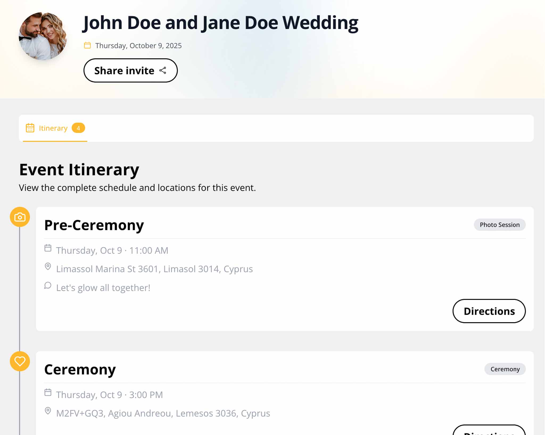Click the Ceremony category tag
Screen dimensions: 545x435
tap(505, 369)
